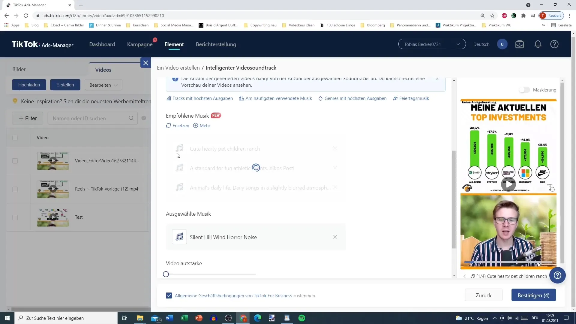576x324 pixels.
Task: Open Allgemeine Geschäftsbedingungen von TikTok For Business link
Action: (x=233, y=296)
